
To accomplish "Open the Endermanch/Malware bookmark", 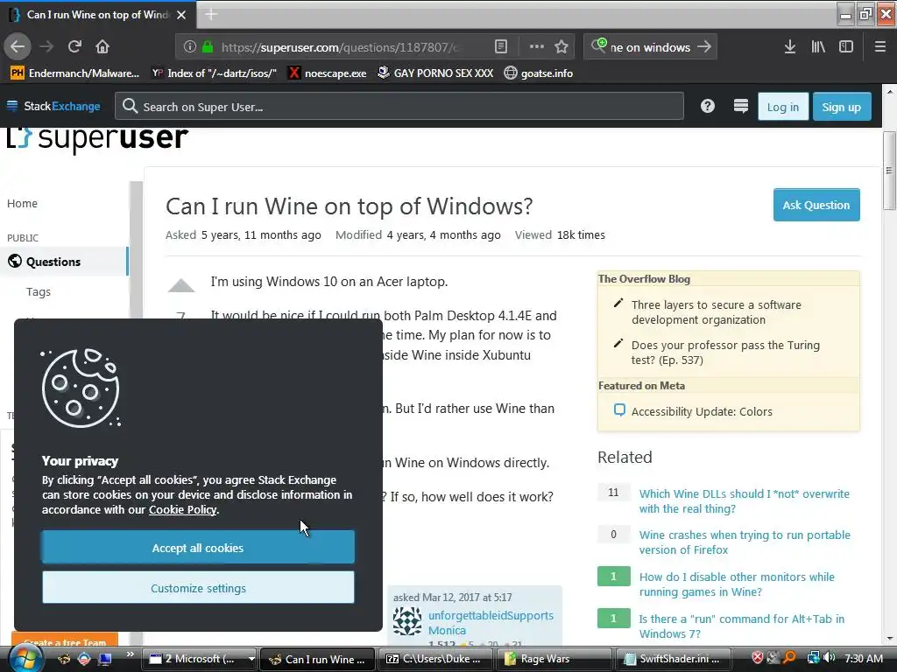I will (x=75, y=73).
